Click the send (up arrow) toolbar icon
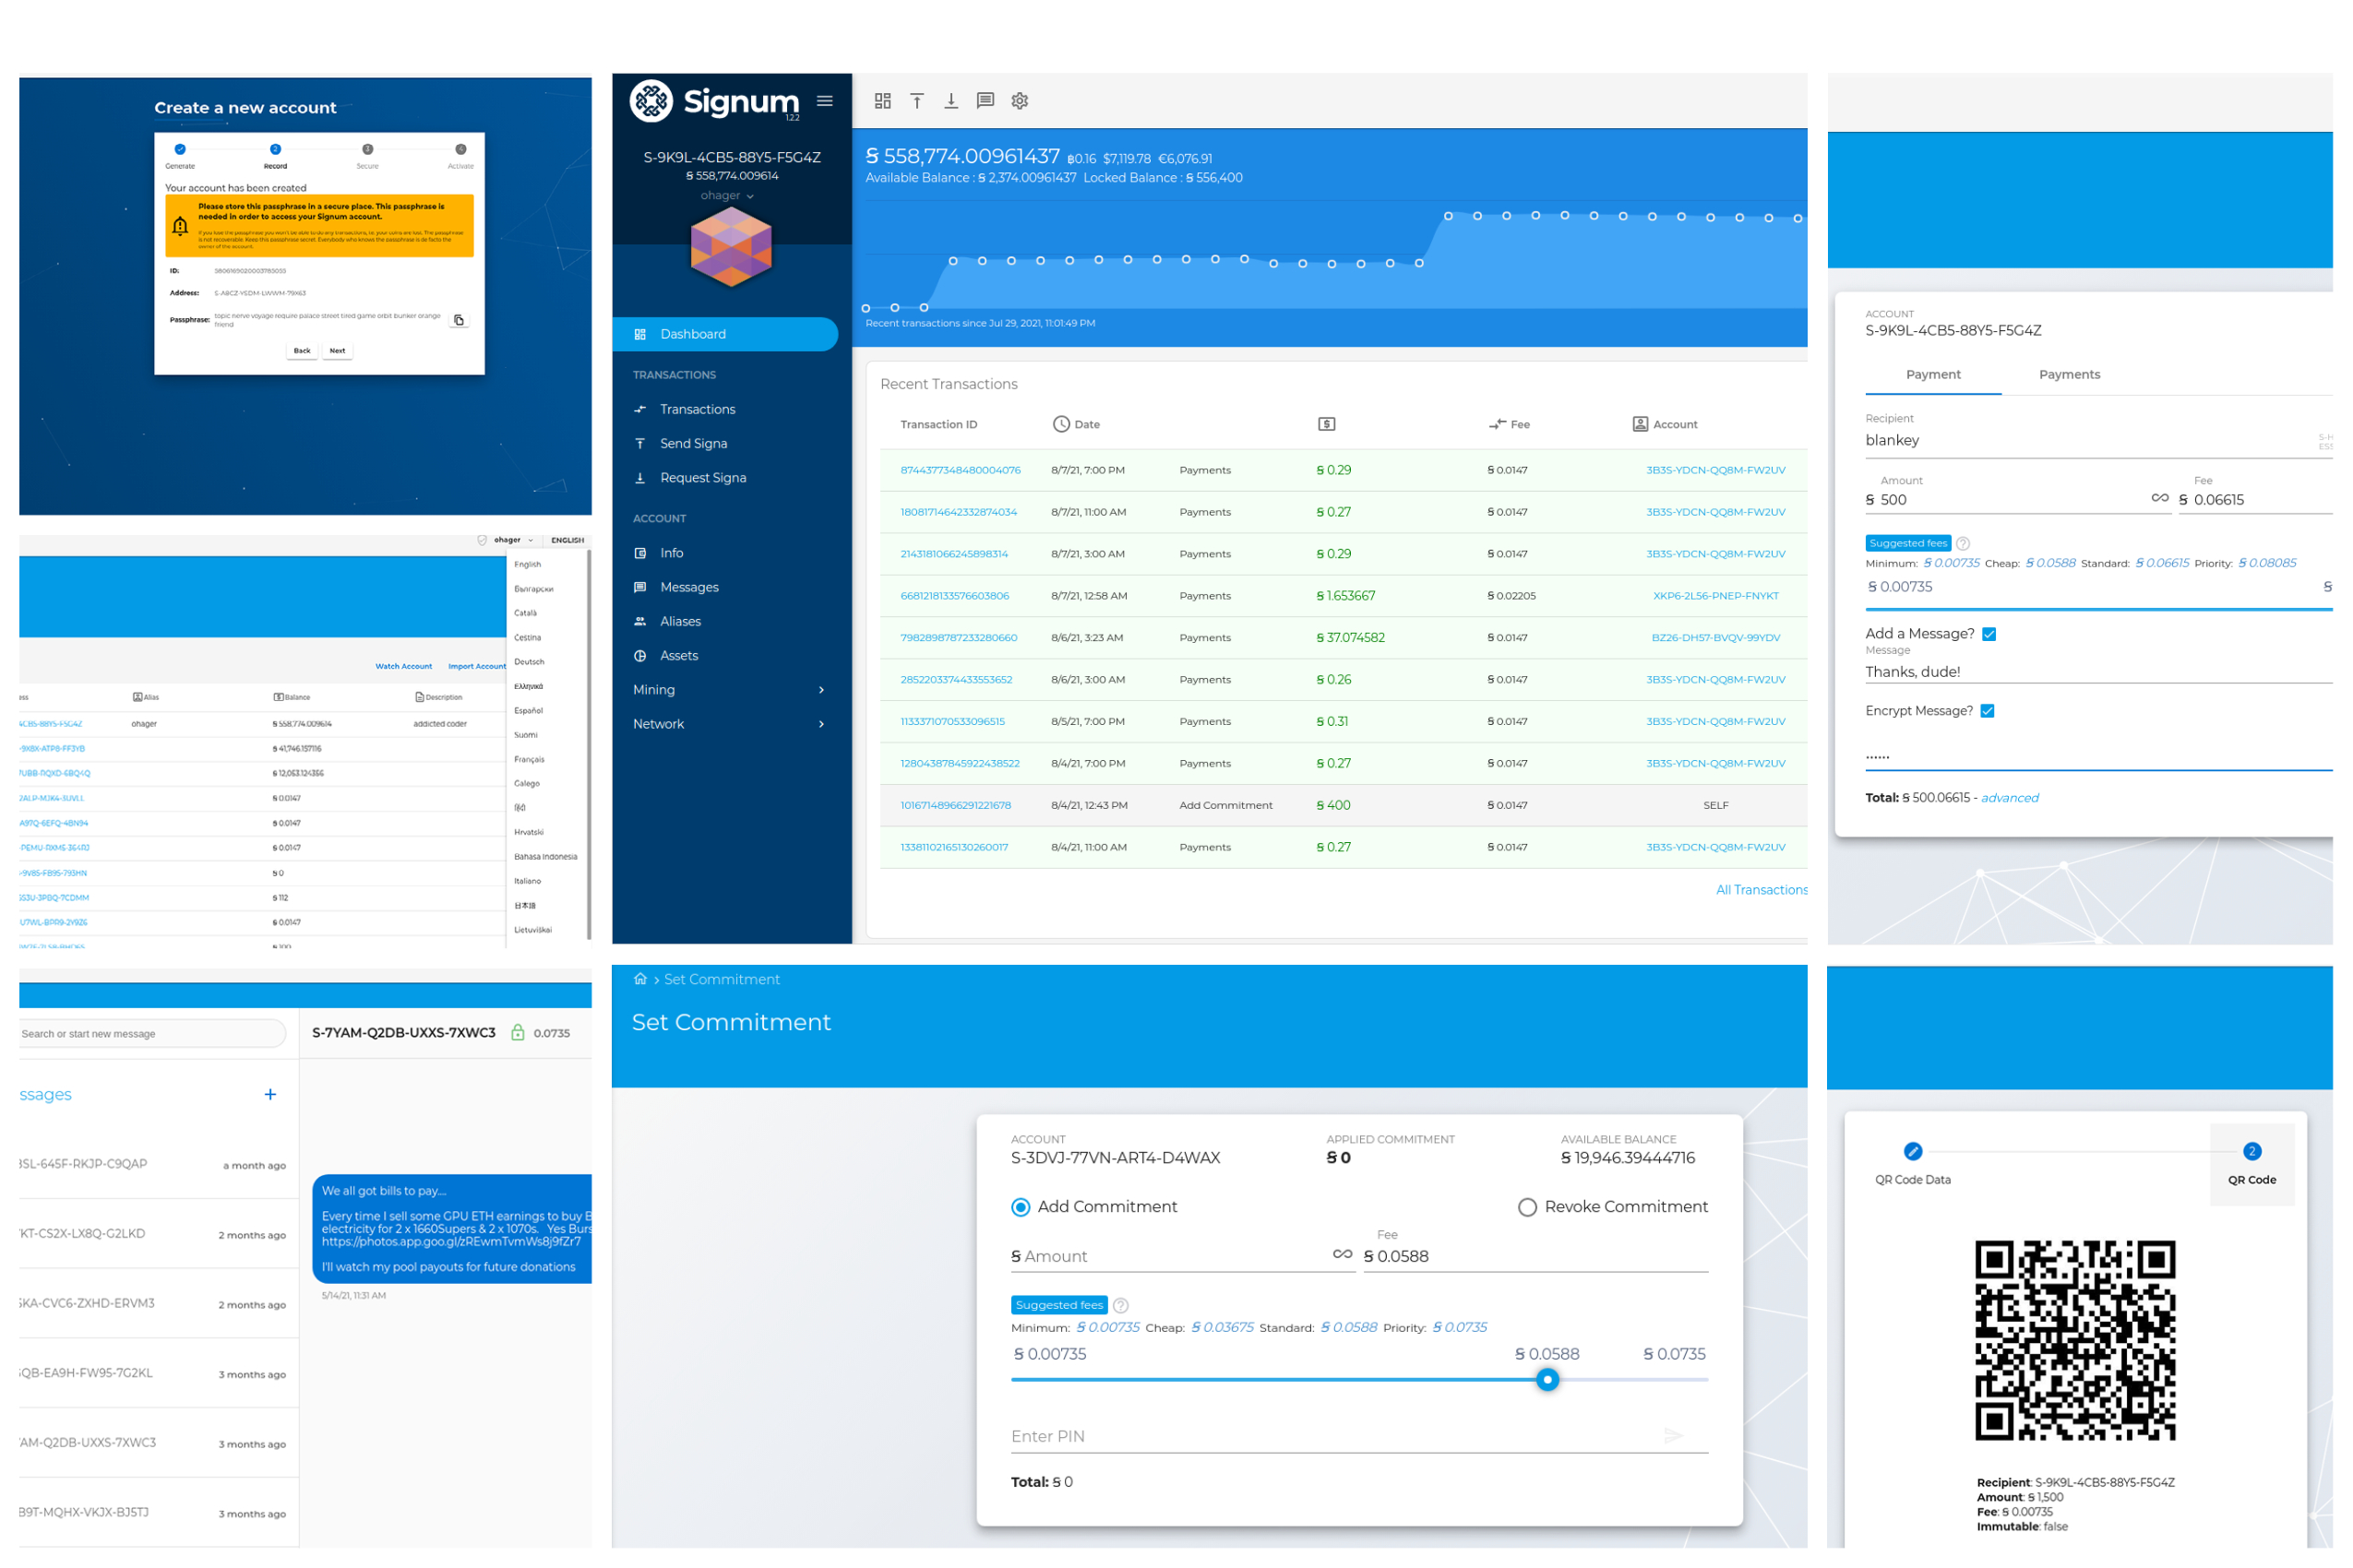The width and height of the screenshot is (2353, 1568). tap(916, 101)
